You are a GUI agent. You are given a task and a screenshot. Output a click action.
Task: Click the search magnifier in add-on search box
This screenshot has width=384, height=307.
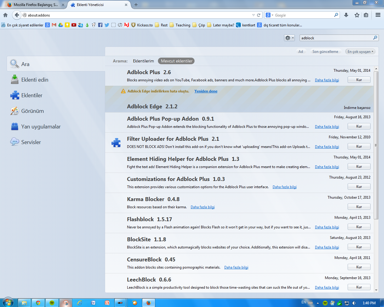pos(375,38)
